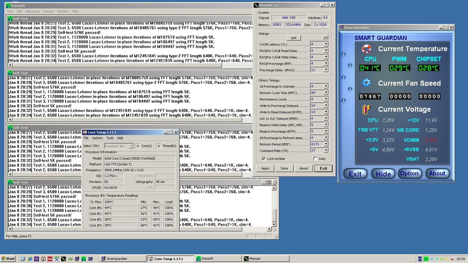
Task: Expand the Write to Read Delayed (tWTR) dropdown
Action: 326,112
